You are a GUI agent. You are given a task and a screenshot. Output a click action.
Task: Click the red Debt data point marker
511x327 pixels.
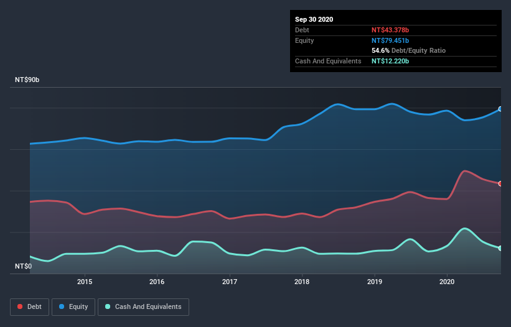(500, 183)
